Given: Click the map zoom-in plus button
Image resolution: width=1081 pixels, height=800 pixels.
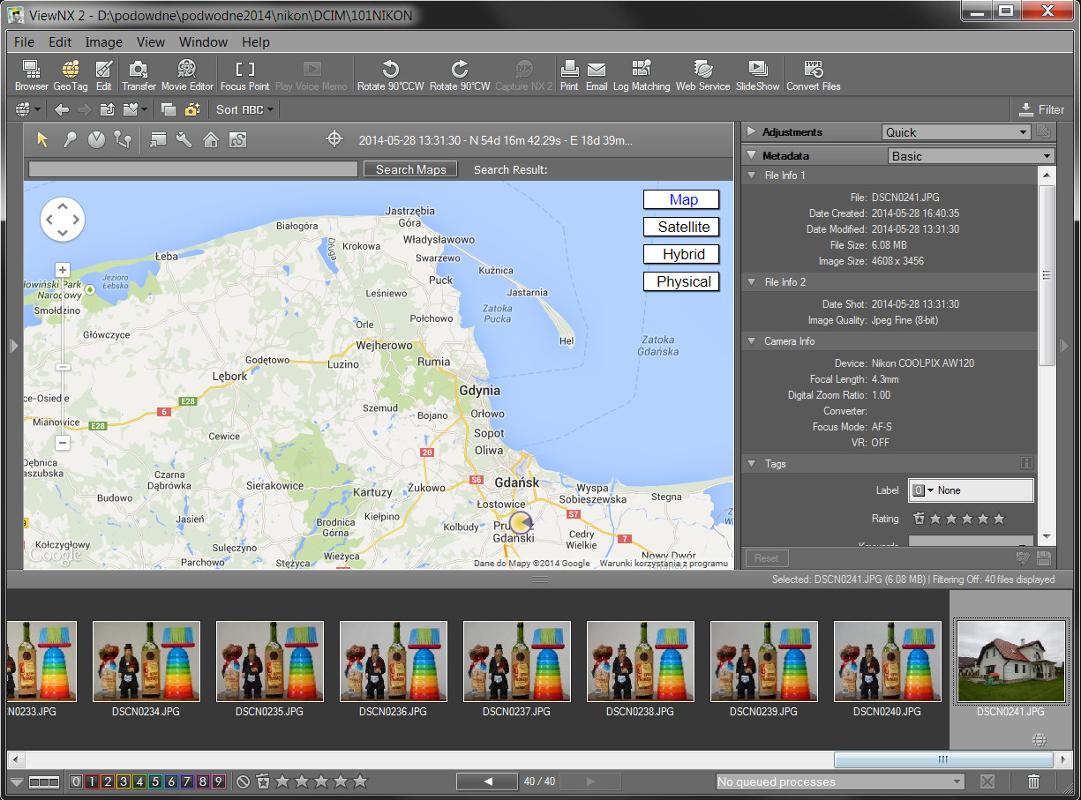Looking at the screenshot, I should tap(63, 270).
